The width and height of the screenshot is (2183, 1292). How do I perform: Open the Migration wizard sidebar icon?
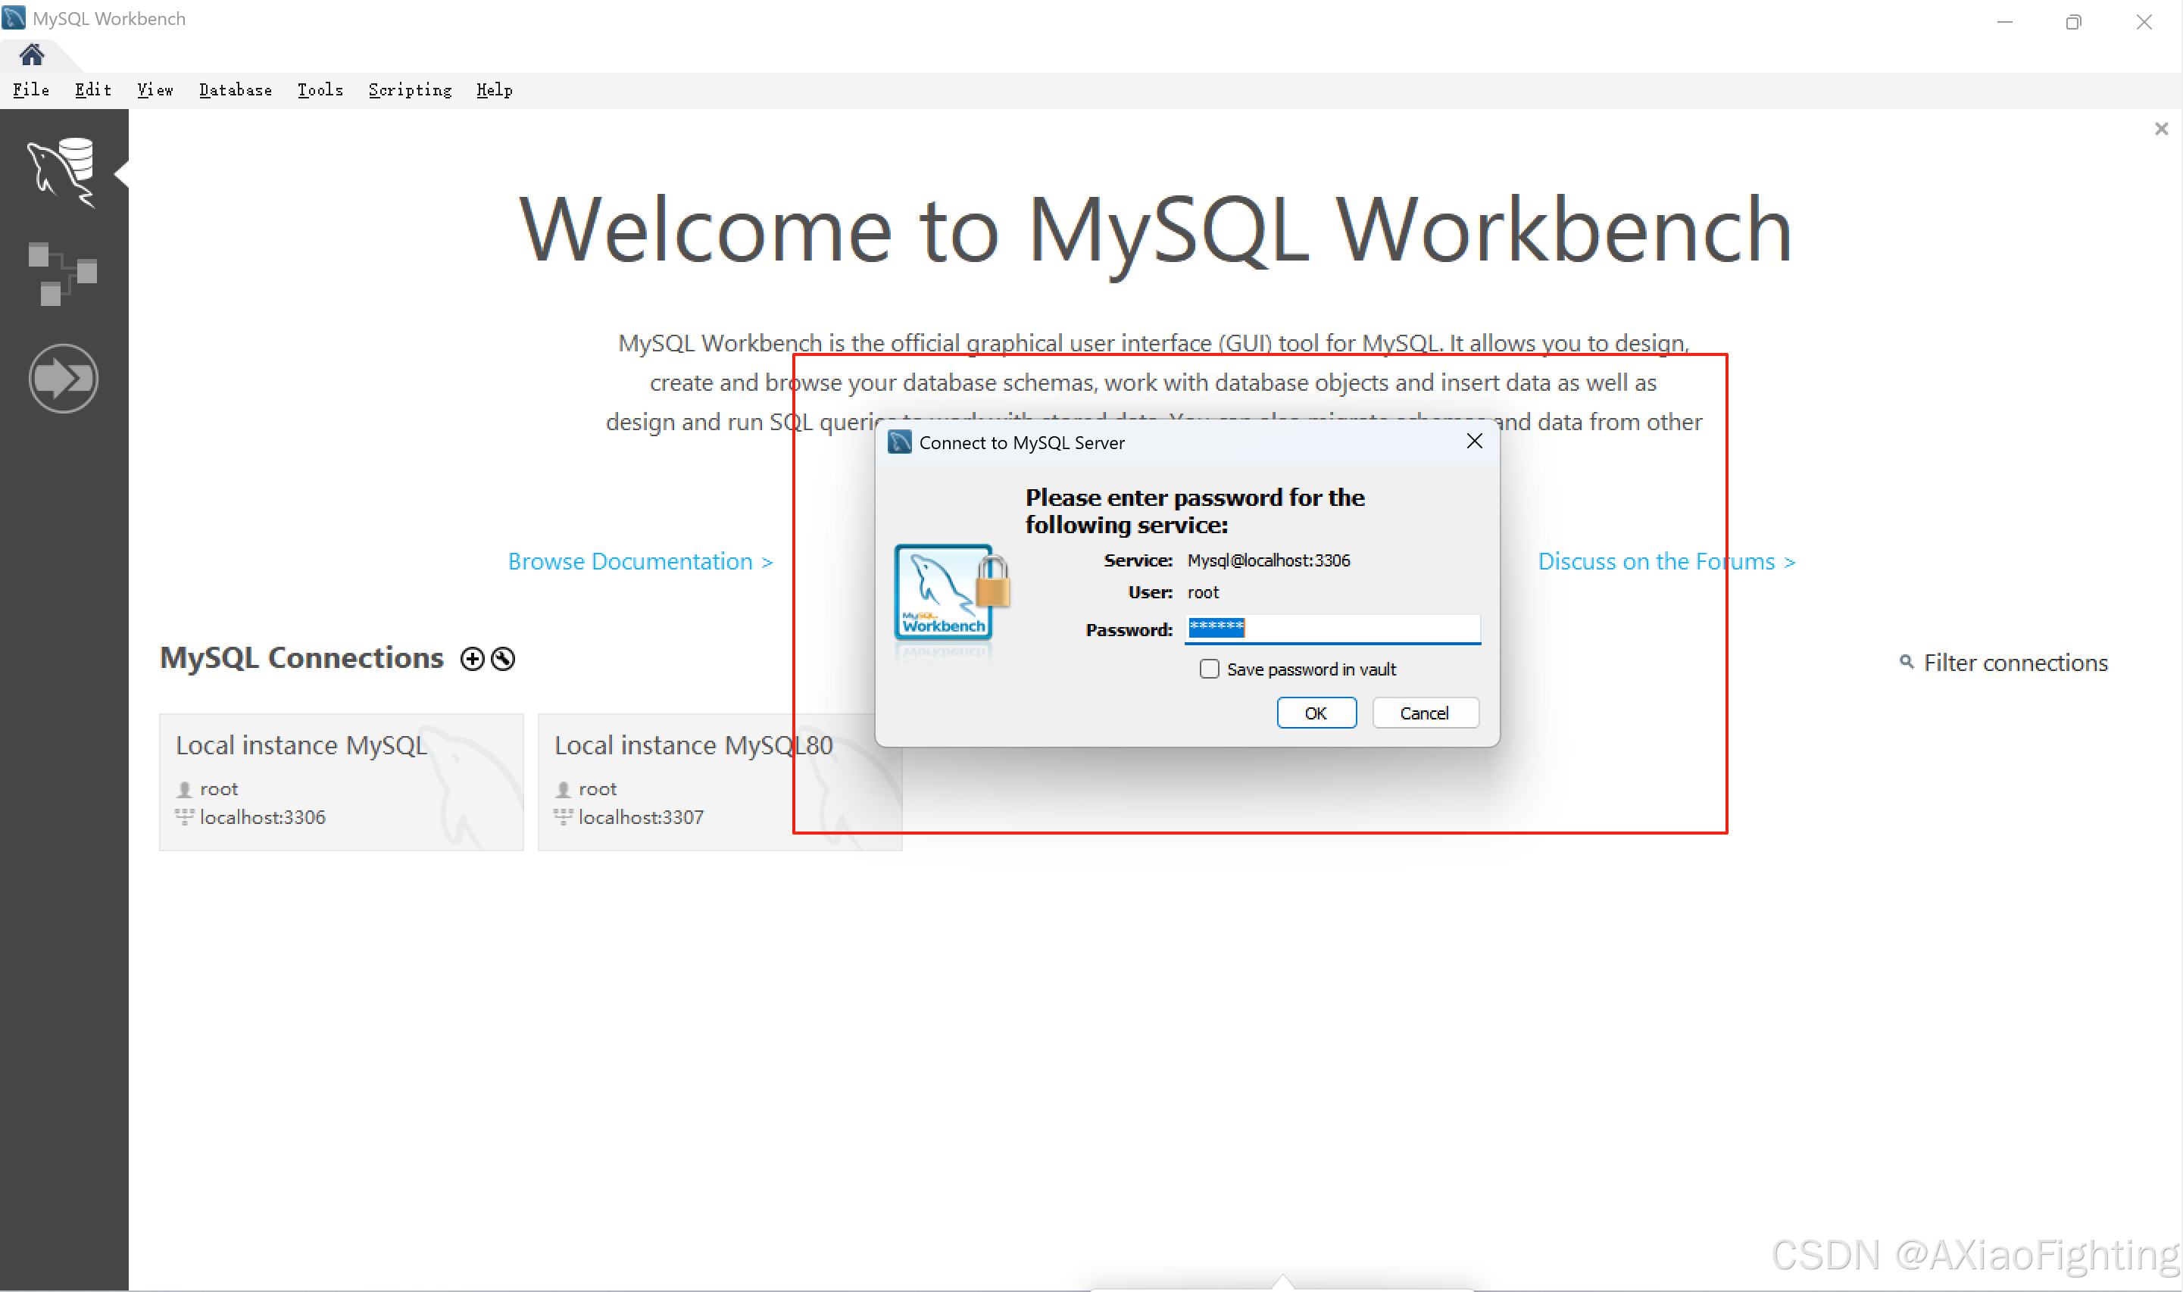tap(63, 378)
